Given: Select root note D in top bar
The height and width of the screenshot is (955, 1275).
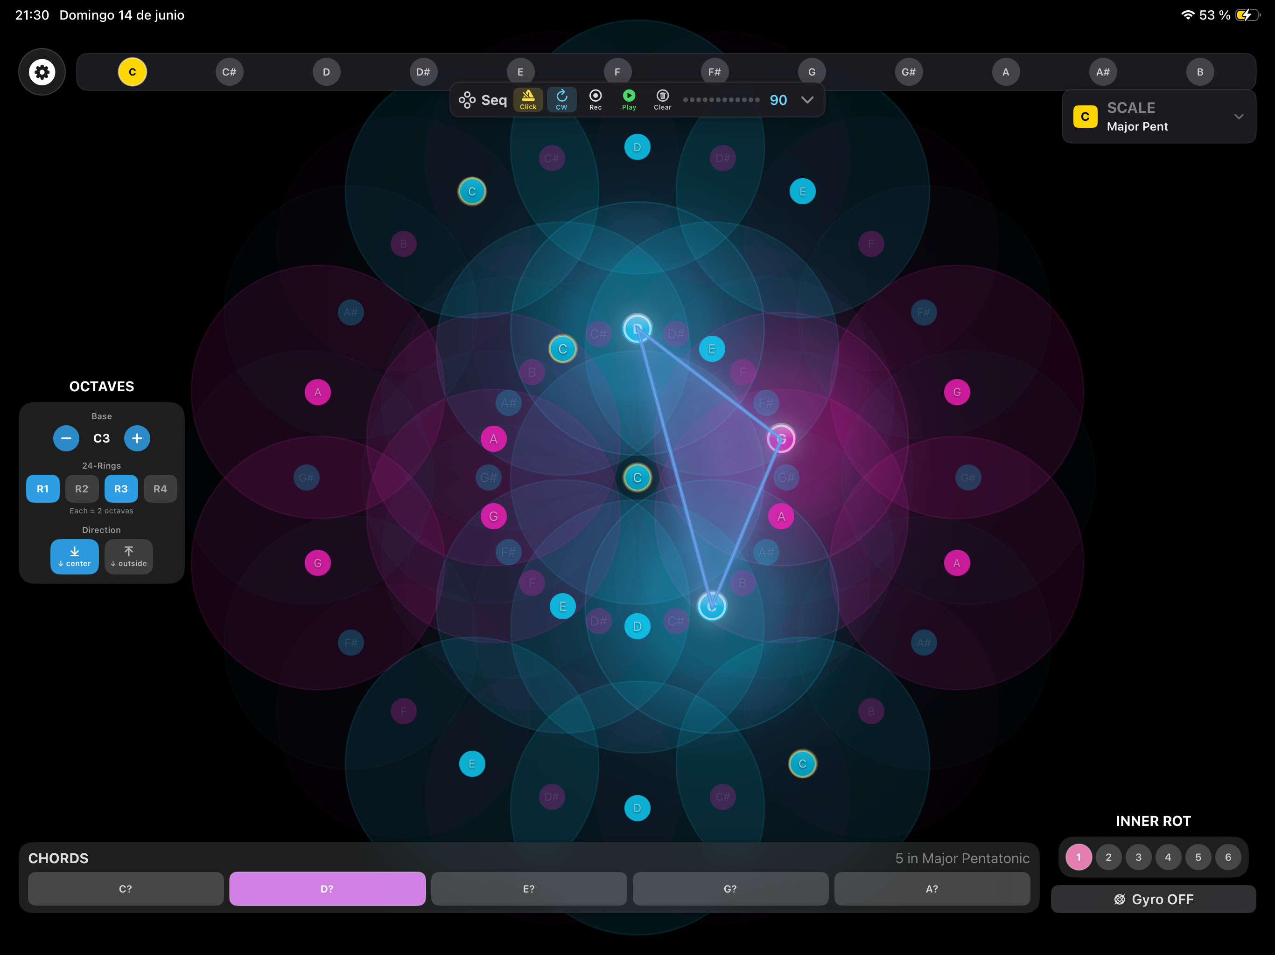Looking at the screenshot, I should tap(326, 72).
